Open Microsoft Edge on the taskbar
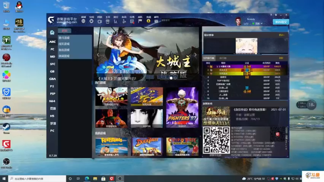 [x=87, y=178]
